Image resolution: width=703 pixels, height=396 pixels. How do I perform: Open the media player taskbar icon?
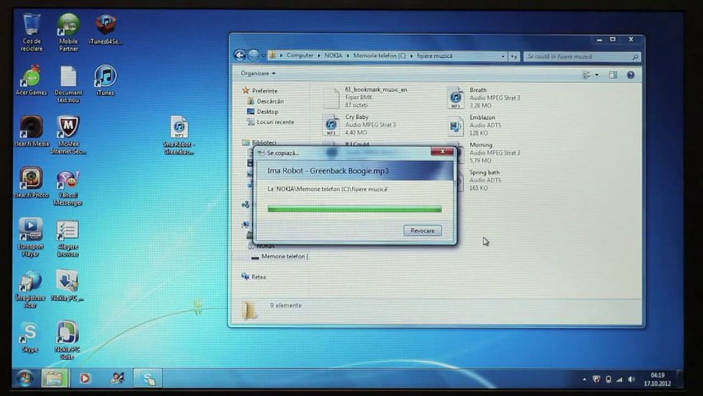pos(85,378)
